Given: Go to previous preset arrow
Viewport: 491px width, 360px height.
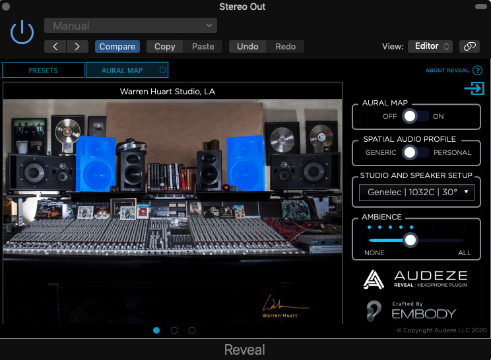Looking at the screenshot, I should 55,47.
